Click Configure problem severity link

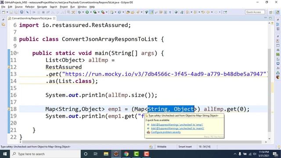tap(166, 132)
